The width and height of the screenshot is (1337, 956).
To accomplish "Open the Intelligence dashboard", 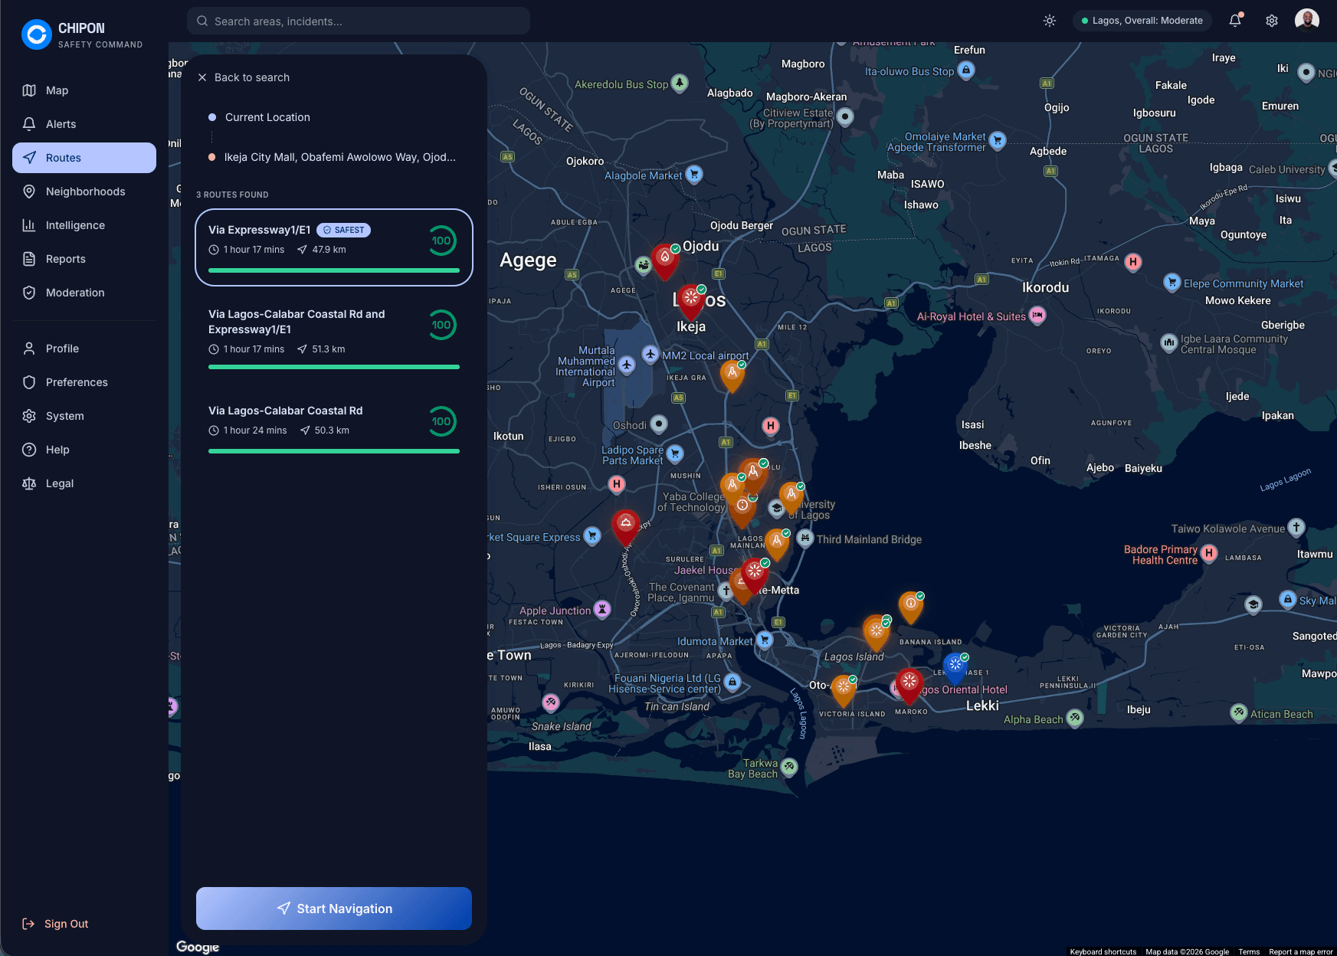I will coord(75,224).
